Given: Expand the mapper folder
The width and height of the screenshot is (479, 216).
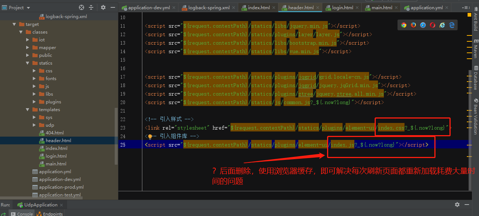Looking at the screenshot, I should point(28,48).
